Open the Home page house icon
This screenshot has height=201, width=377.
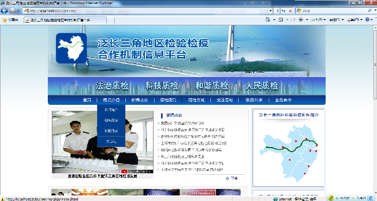[x=268, y=20]
